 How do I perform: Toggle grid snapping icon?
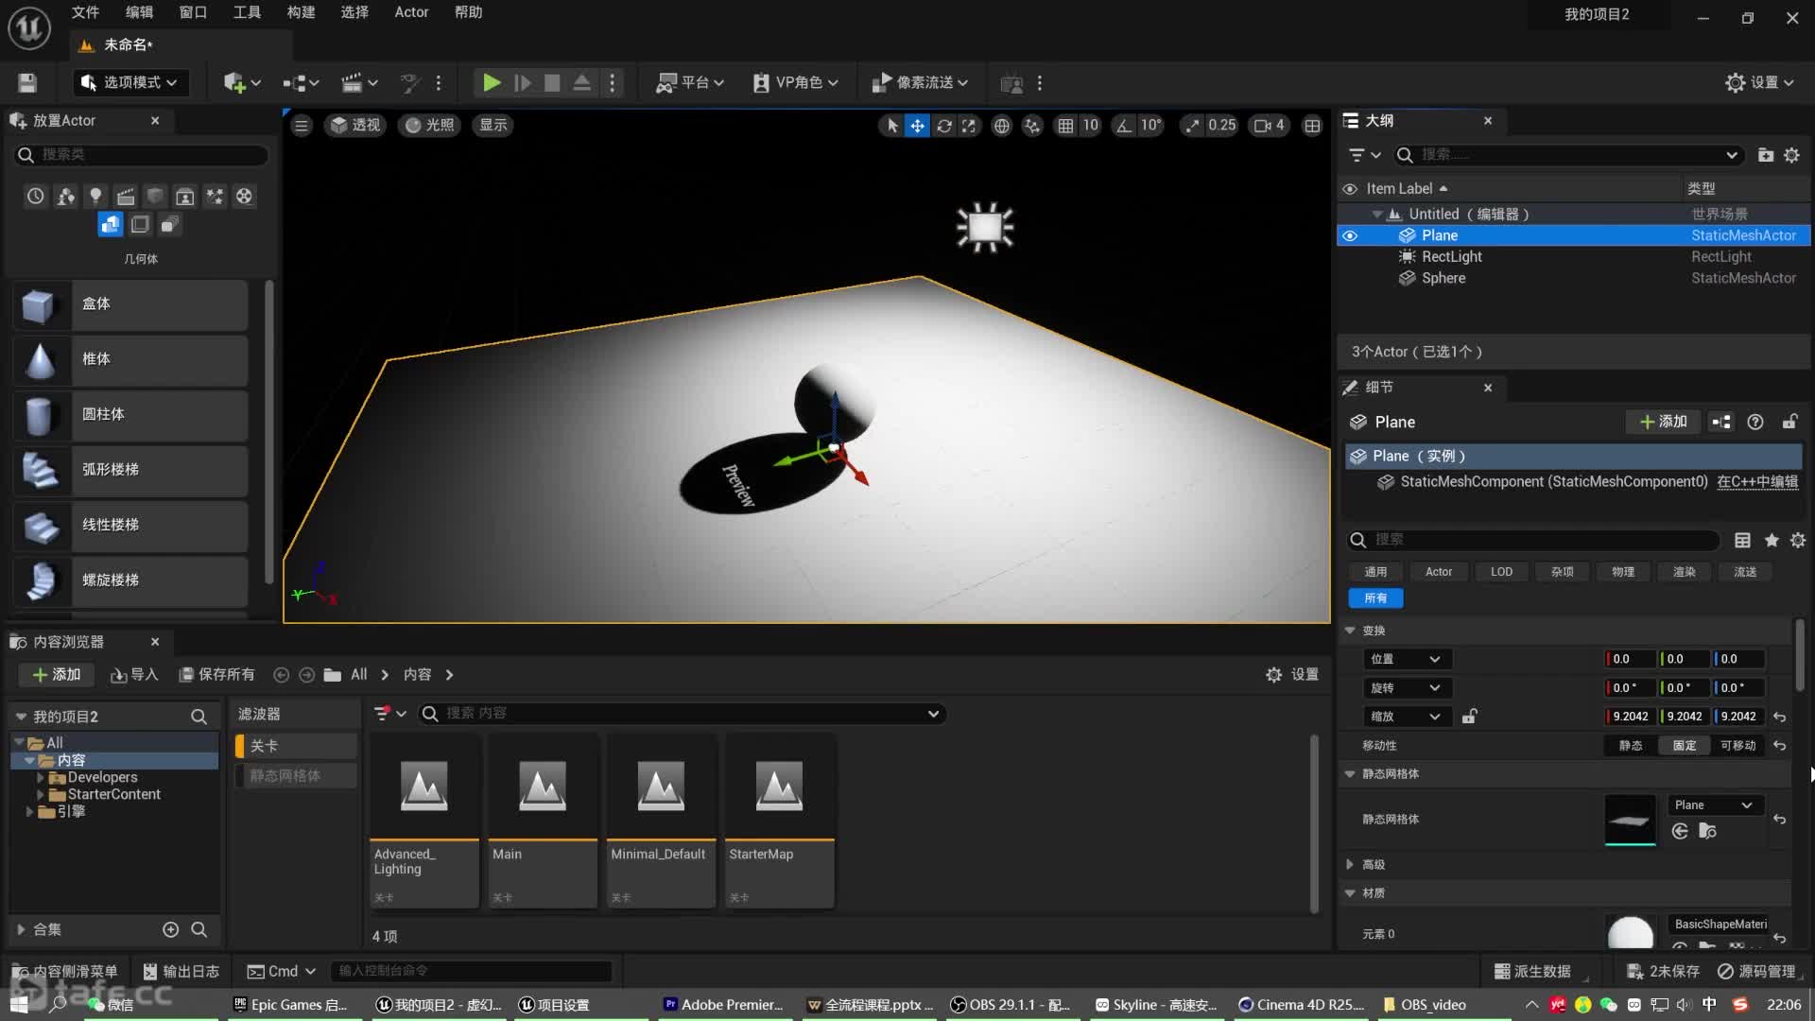click(1065, 126)
